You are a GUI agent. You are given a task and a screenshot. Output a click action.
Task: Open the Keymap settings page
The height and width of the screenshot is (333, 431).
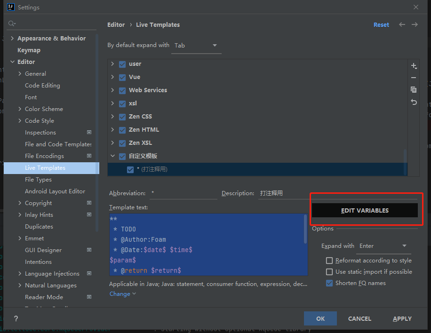tap(29, 50)
